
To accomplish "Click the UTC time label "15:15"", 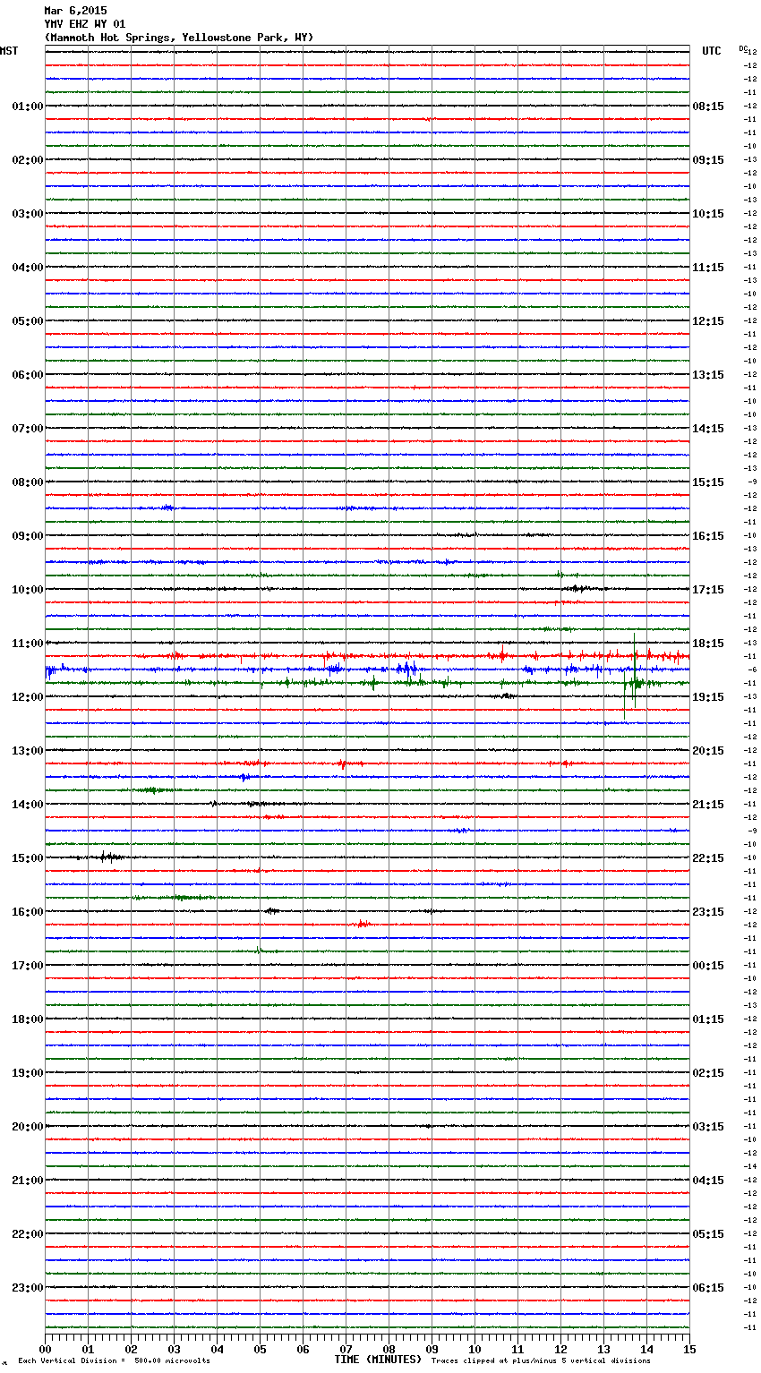I will coord(708,482).
